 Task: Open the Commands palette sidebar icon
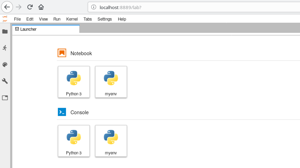pos(5,65)
